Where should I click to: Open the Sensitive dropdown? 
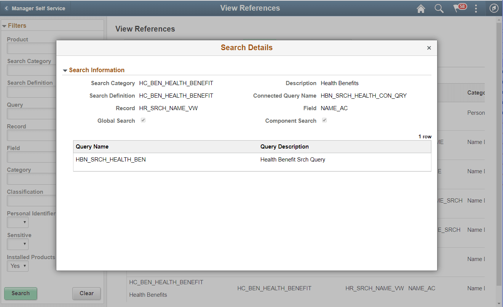click(18, 244)
